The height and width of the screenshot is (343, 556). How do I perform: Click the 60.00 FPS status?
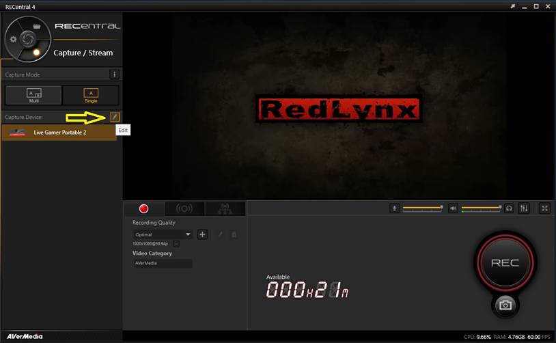click(x=539, y=337)
